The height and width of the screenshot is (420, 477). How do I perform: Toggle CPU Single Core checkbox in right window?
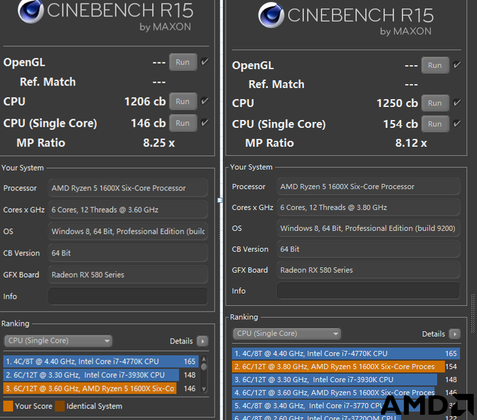coord(457,123)
